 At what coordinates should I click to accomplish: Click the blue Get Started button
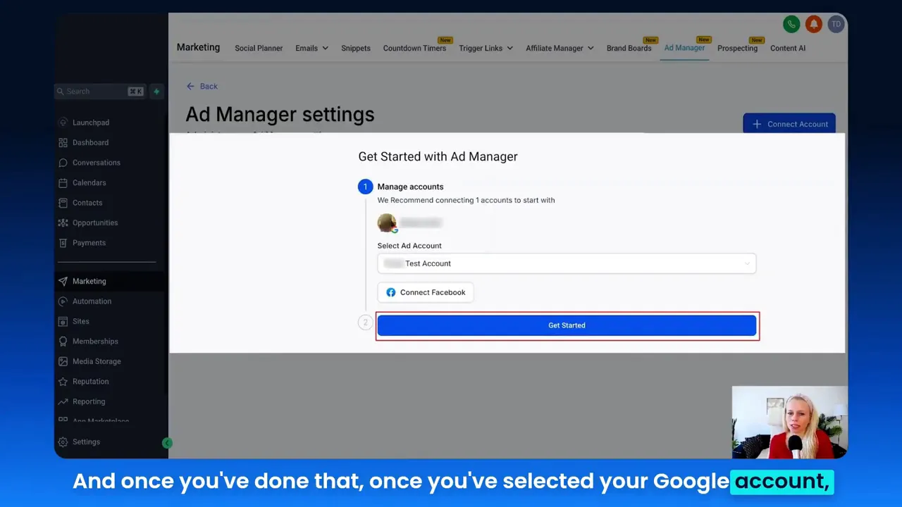567,325
